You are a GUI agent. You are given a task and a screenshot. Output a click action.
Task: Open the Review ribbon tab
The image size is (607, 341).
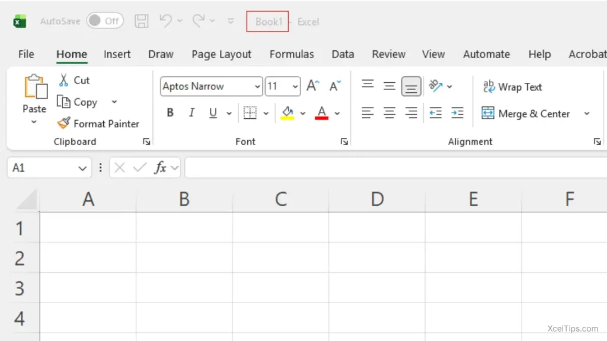[388, 54]
